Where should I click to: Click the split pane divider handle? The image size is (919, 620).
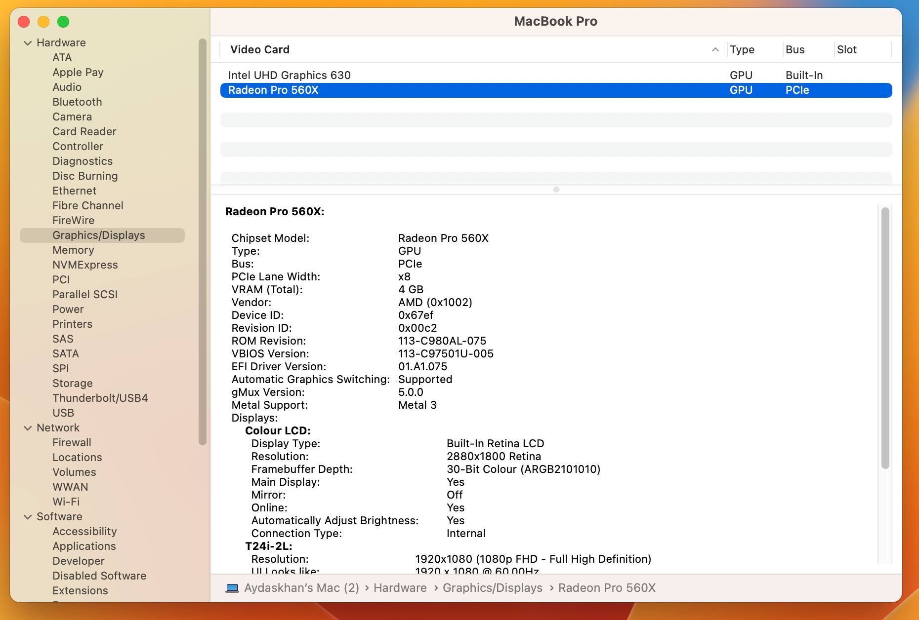point(556,190)
